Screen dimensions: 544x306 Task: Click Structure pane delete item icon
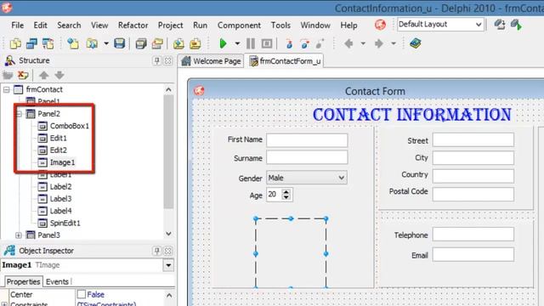click(x=23, y=75)
